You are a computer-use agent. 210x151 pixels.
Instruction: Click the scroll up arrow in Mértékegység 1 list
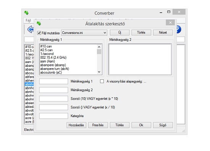point(99,47)
